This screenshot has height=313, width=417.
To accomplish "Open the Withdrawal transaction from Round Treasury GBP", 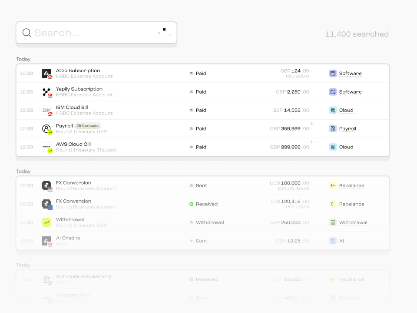I will pos(203,222).
